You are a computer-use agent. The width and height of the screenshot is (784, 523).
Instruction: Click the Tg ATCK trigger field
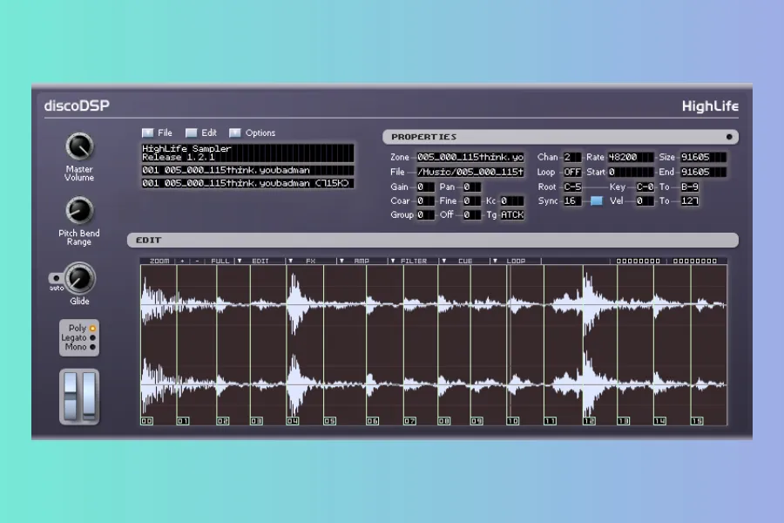click(x=512, y=214)
